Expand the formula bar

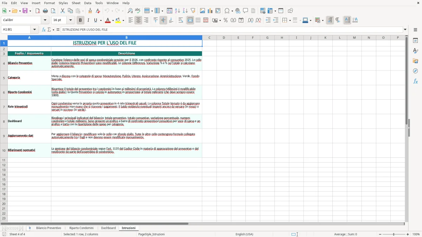click(x=405, y=30)
